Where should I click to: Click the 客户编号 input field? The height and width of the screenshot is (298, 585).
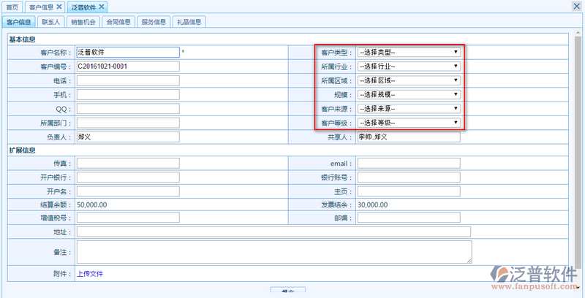pos(128,66)
